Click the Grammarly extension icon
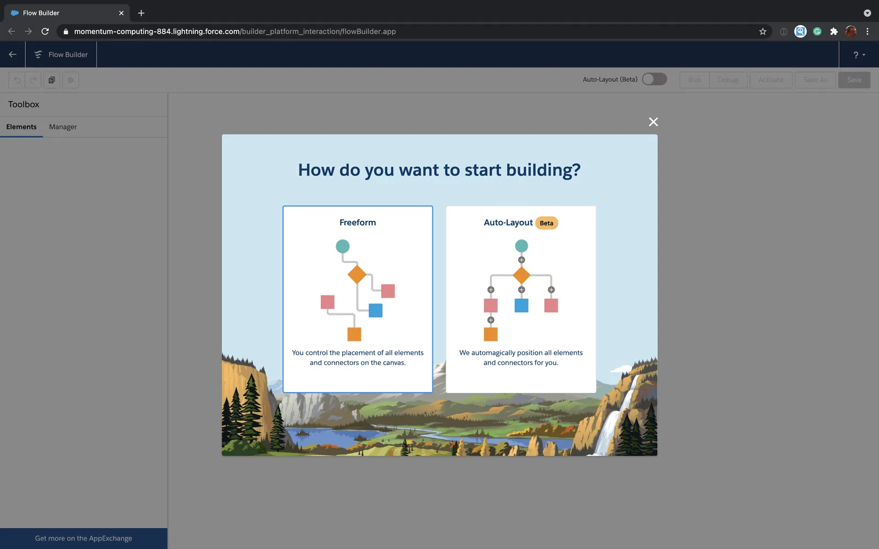 point(817,31)
